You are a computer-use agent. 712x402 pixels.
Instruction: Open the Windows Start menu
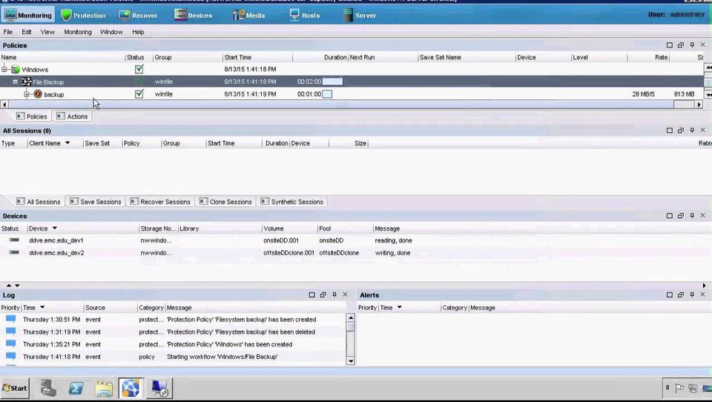click(15, 388)
